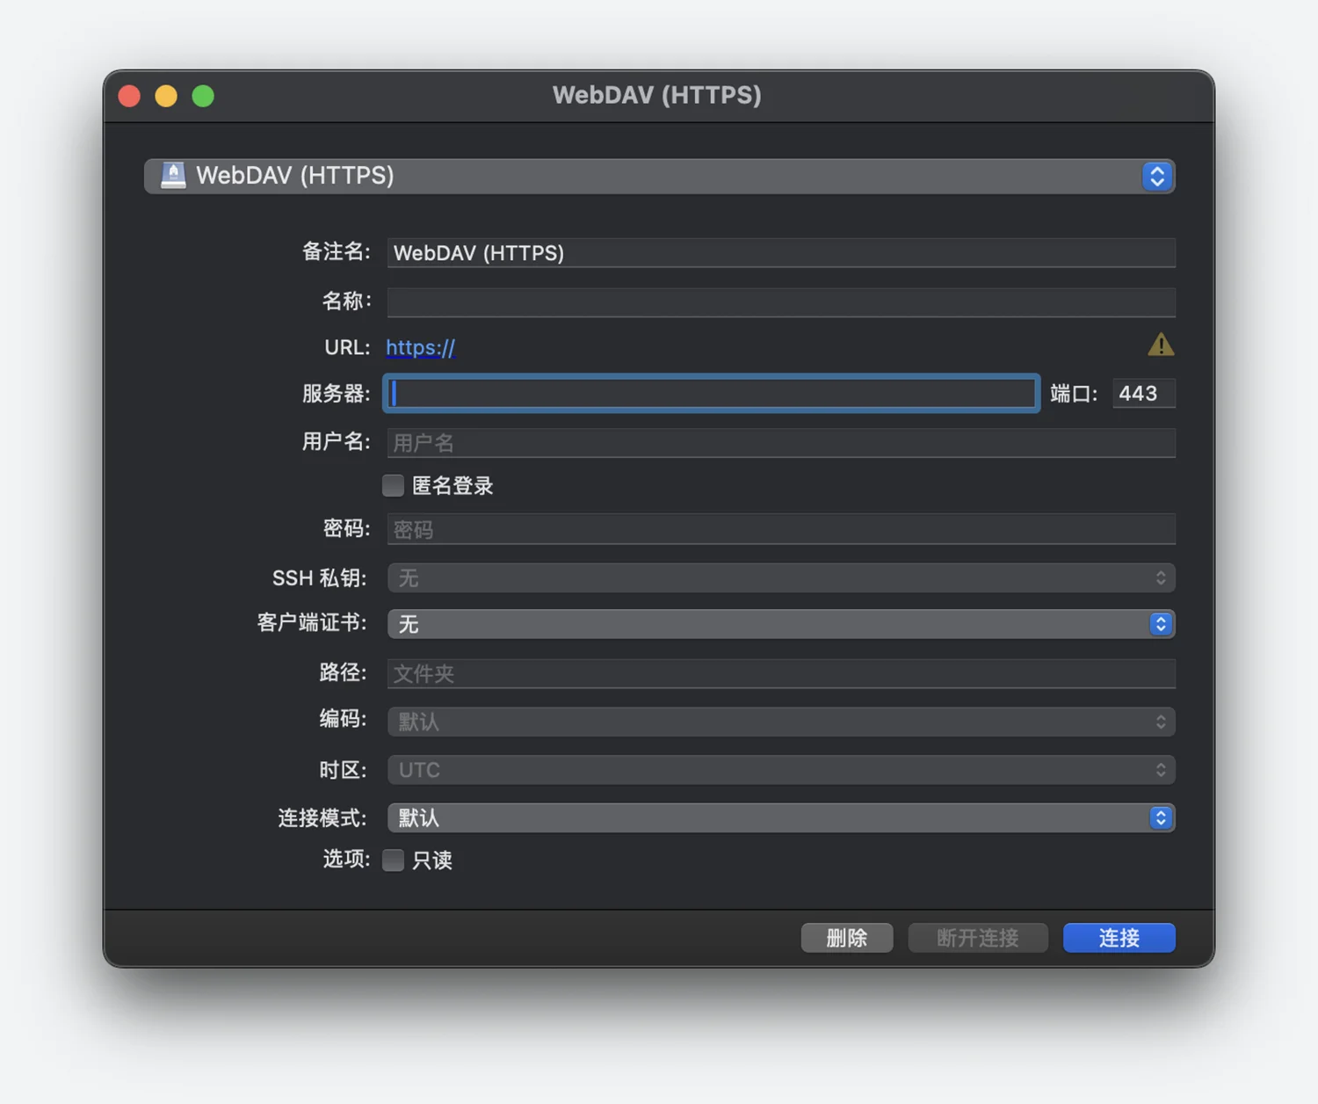Click the 用户名 input field
Image resolution: width=1318 pixels, height=1104 pixels.
(x=781, y=442)
